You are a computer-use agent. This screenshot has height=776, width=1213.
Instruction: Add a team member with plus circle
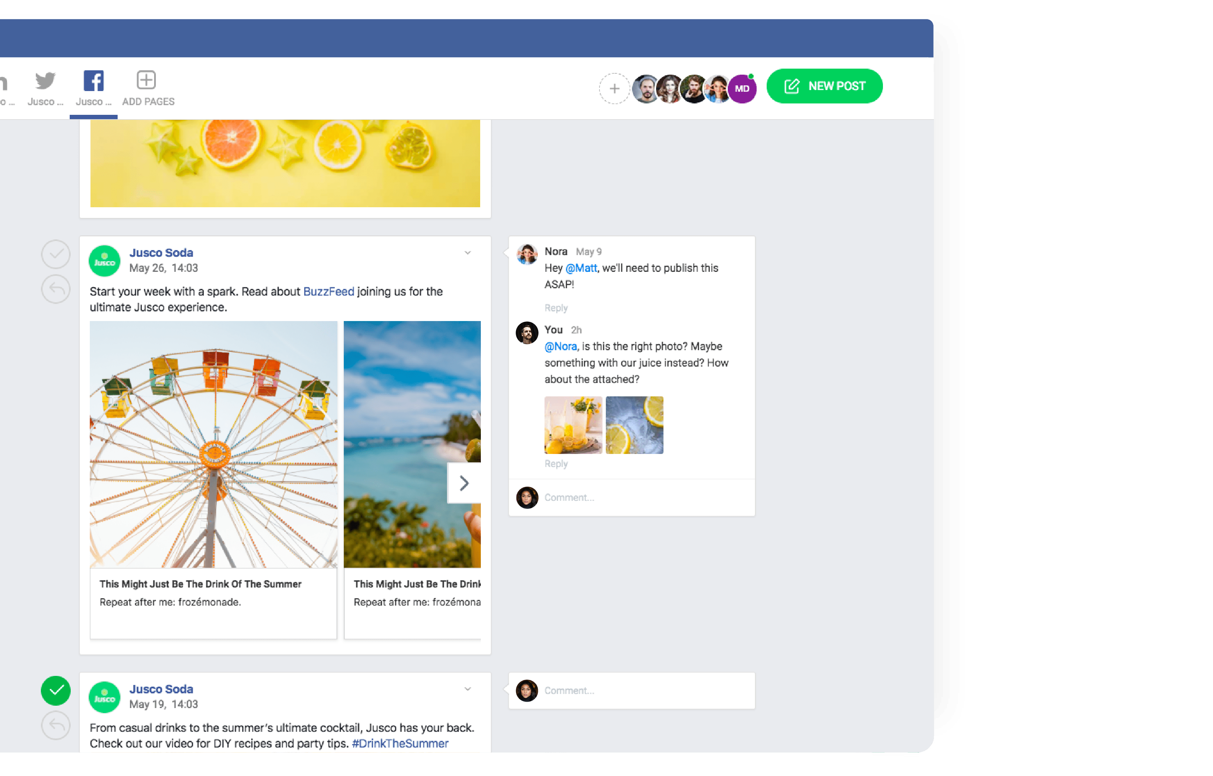(614, 89)
